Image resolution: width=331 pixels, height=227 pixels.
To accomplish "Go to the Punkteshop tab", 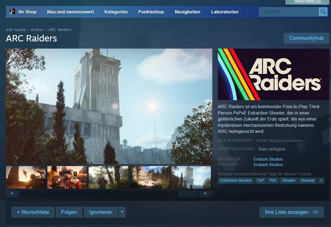I will point(151,12).
